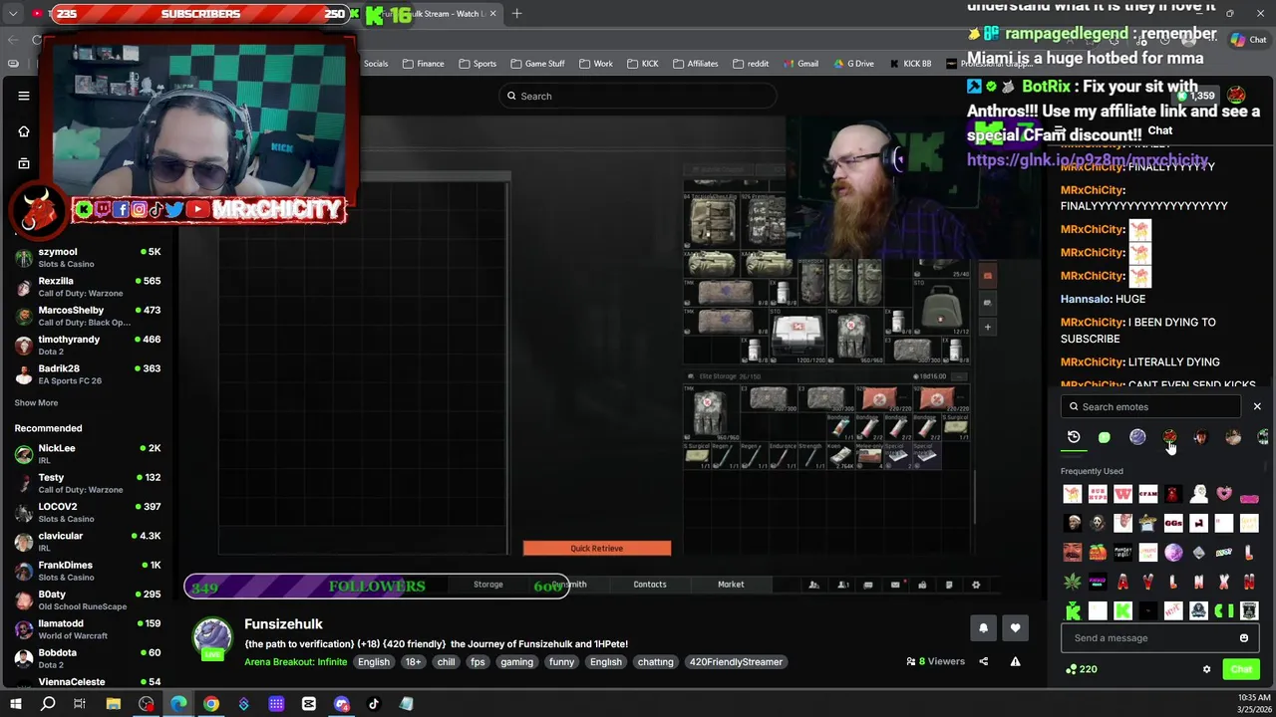Go to Kick home icon in sidebar
This screenshot has height=717, width=1276.
pos(24,131)
